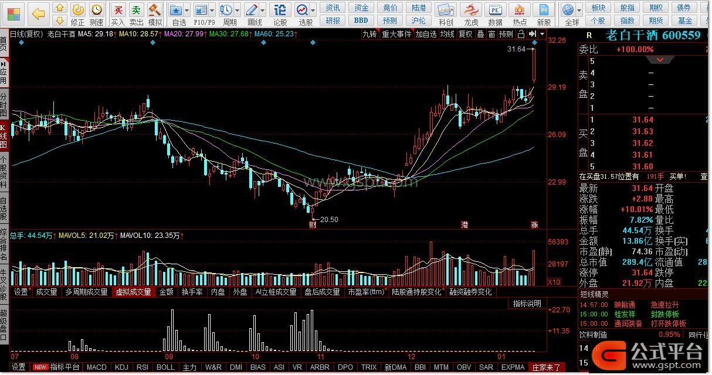Toggle 重大事件 major events display
Image resolution: width=712 pixels, height=375 pixels.
pyautogui.click(x=396, y=34)
